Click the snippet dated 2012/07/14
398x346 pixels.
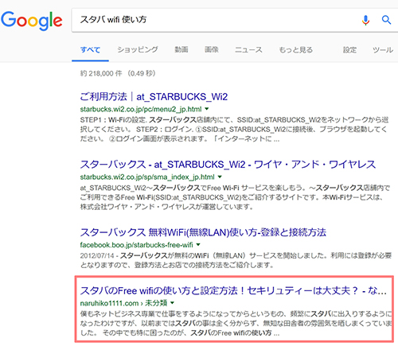(236, 260)
